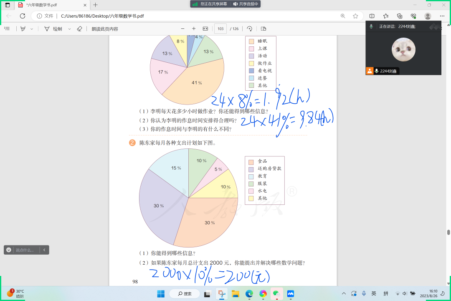Zoom in with the plus icon
This screenshot has width=451, height=301.
pos(194,29)
